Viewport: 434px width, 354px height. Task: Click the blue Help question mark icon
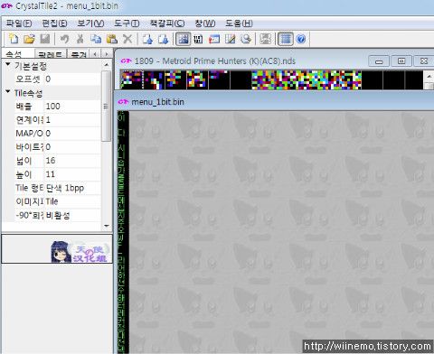301,39
